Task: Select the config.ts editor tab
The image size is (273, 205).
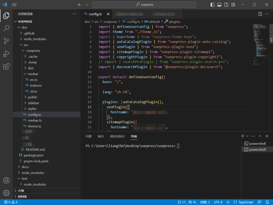Action: pyautogui.click(x=97, y=14)
